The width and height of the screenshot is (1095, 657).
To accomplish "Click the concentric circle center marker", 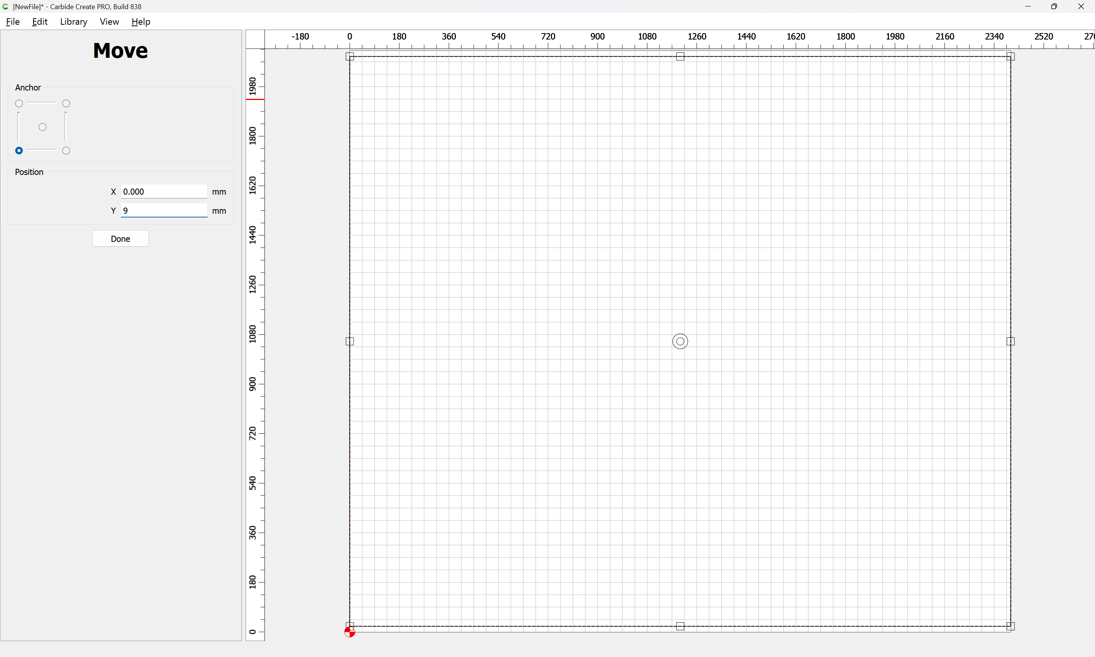I will [680, 341].
